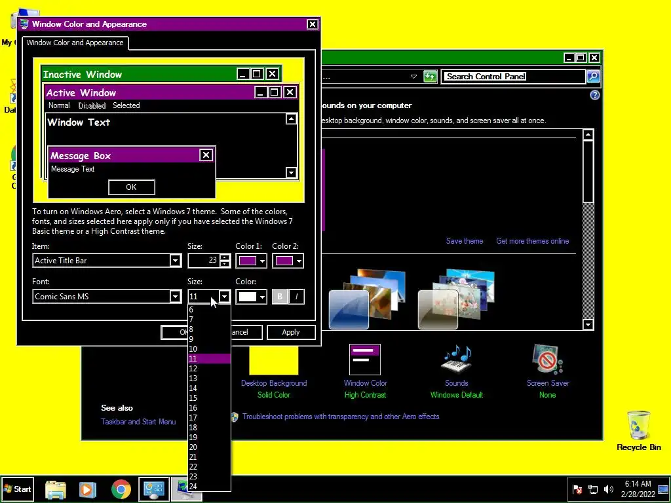Select font size 18 in list
Screen dimensions: 671x503
click(x=209, y=428)
